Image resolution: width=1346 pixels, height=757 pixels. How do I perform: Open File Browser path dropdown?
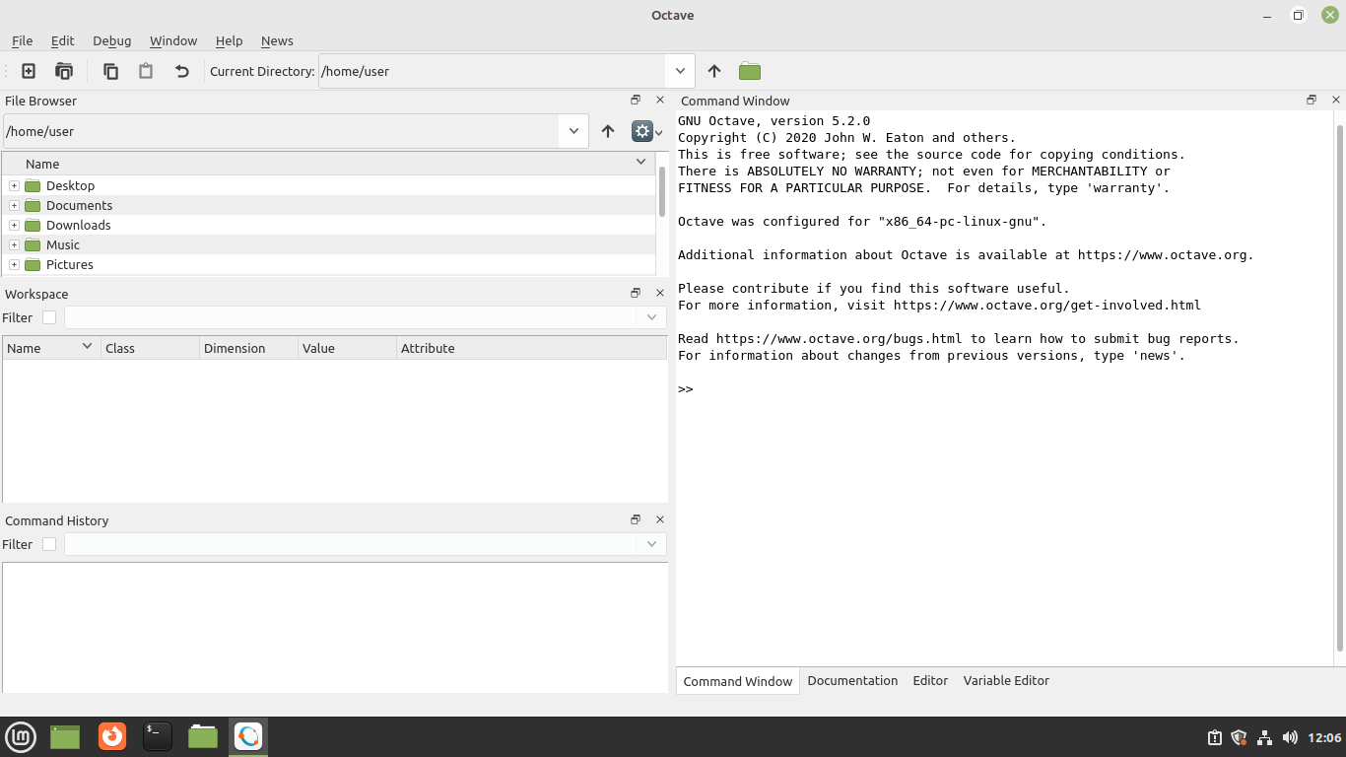573,131
